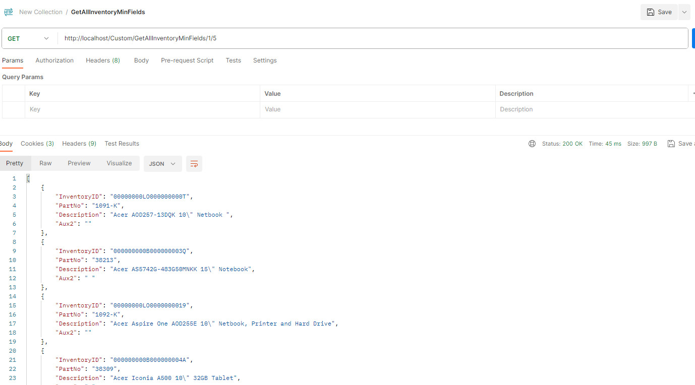Click the globe network icon

[532, 144]
